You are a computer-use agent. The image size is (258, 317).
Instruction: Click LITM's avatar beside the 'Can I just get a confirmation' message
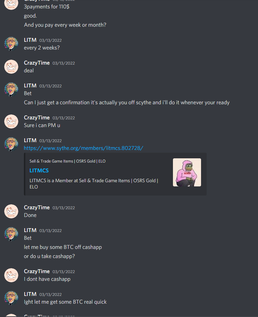[x=11, y=90]
